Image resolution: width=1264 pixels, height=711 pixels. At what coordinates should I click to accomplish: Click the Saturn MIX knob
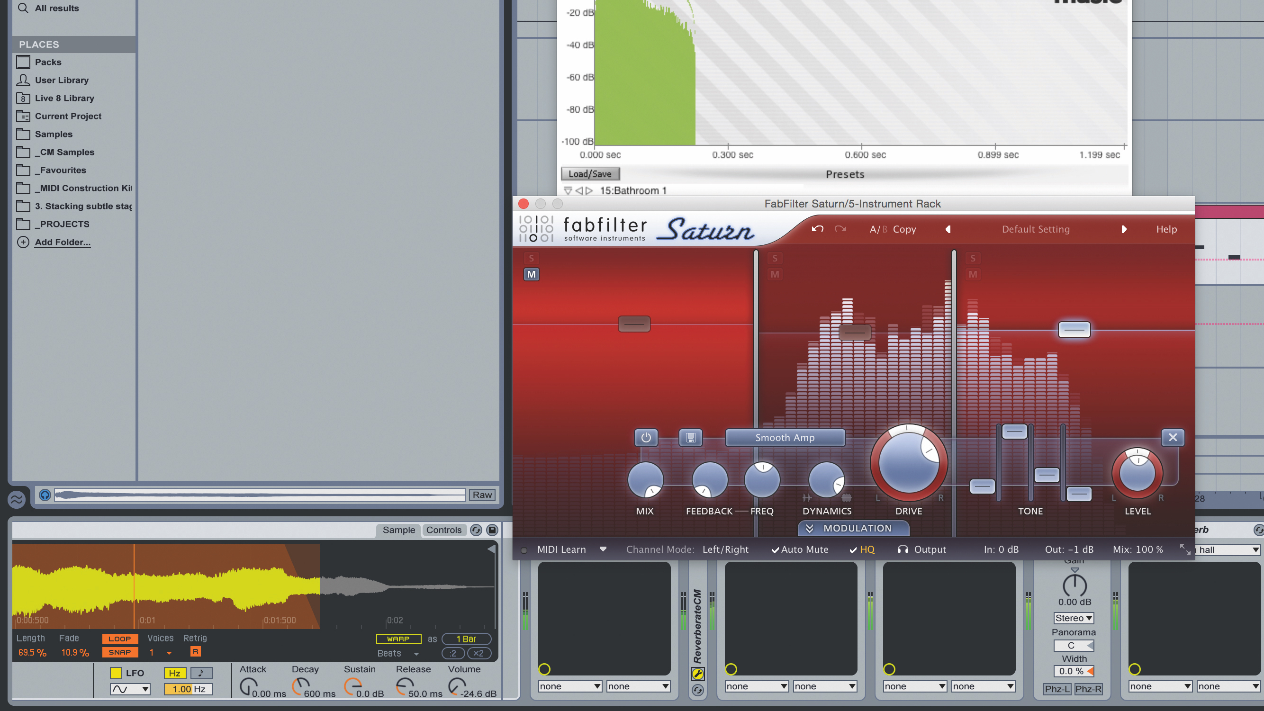[x=646, y=480]
